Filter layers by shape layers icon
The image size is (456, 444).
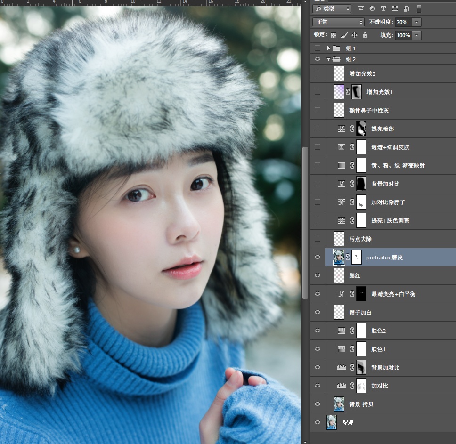pos(395,9)
